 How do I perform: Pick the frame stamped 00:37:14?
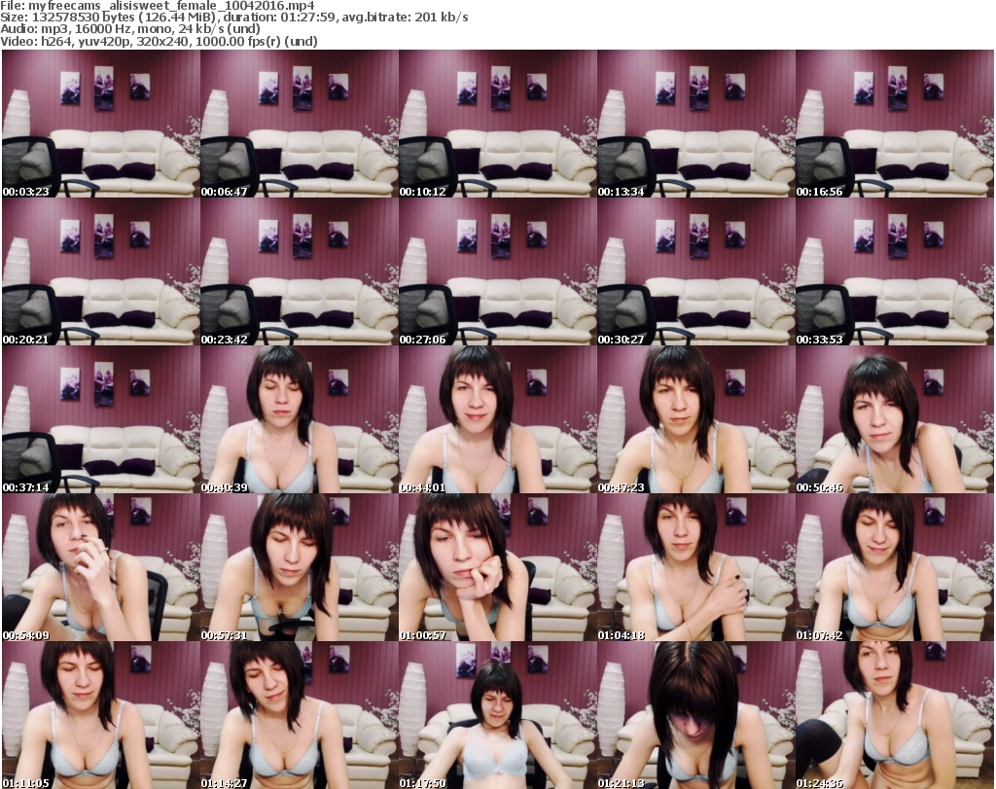(x=101, y=419)
